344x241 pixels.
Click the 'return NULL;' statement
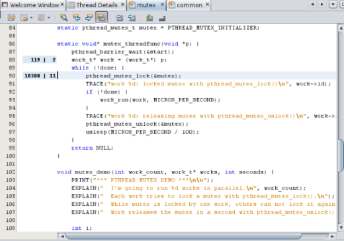(92, 148)
